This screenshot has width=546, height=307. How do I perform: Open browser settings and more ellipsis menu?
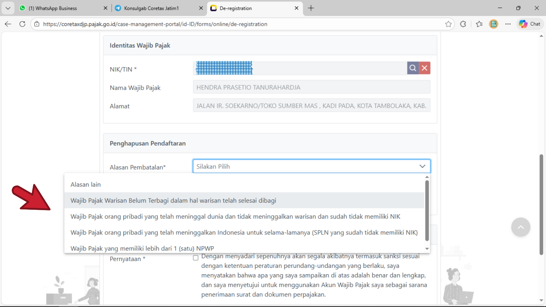point(508,24)
